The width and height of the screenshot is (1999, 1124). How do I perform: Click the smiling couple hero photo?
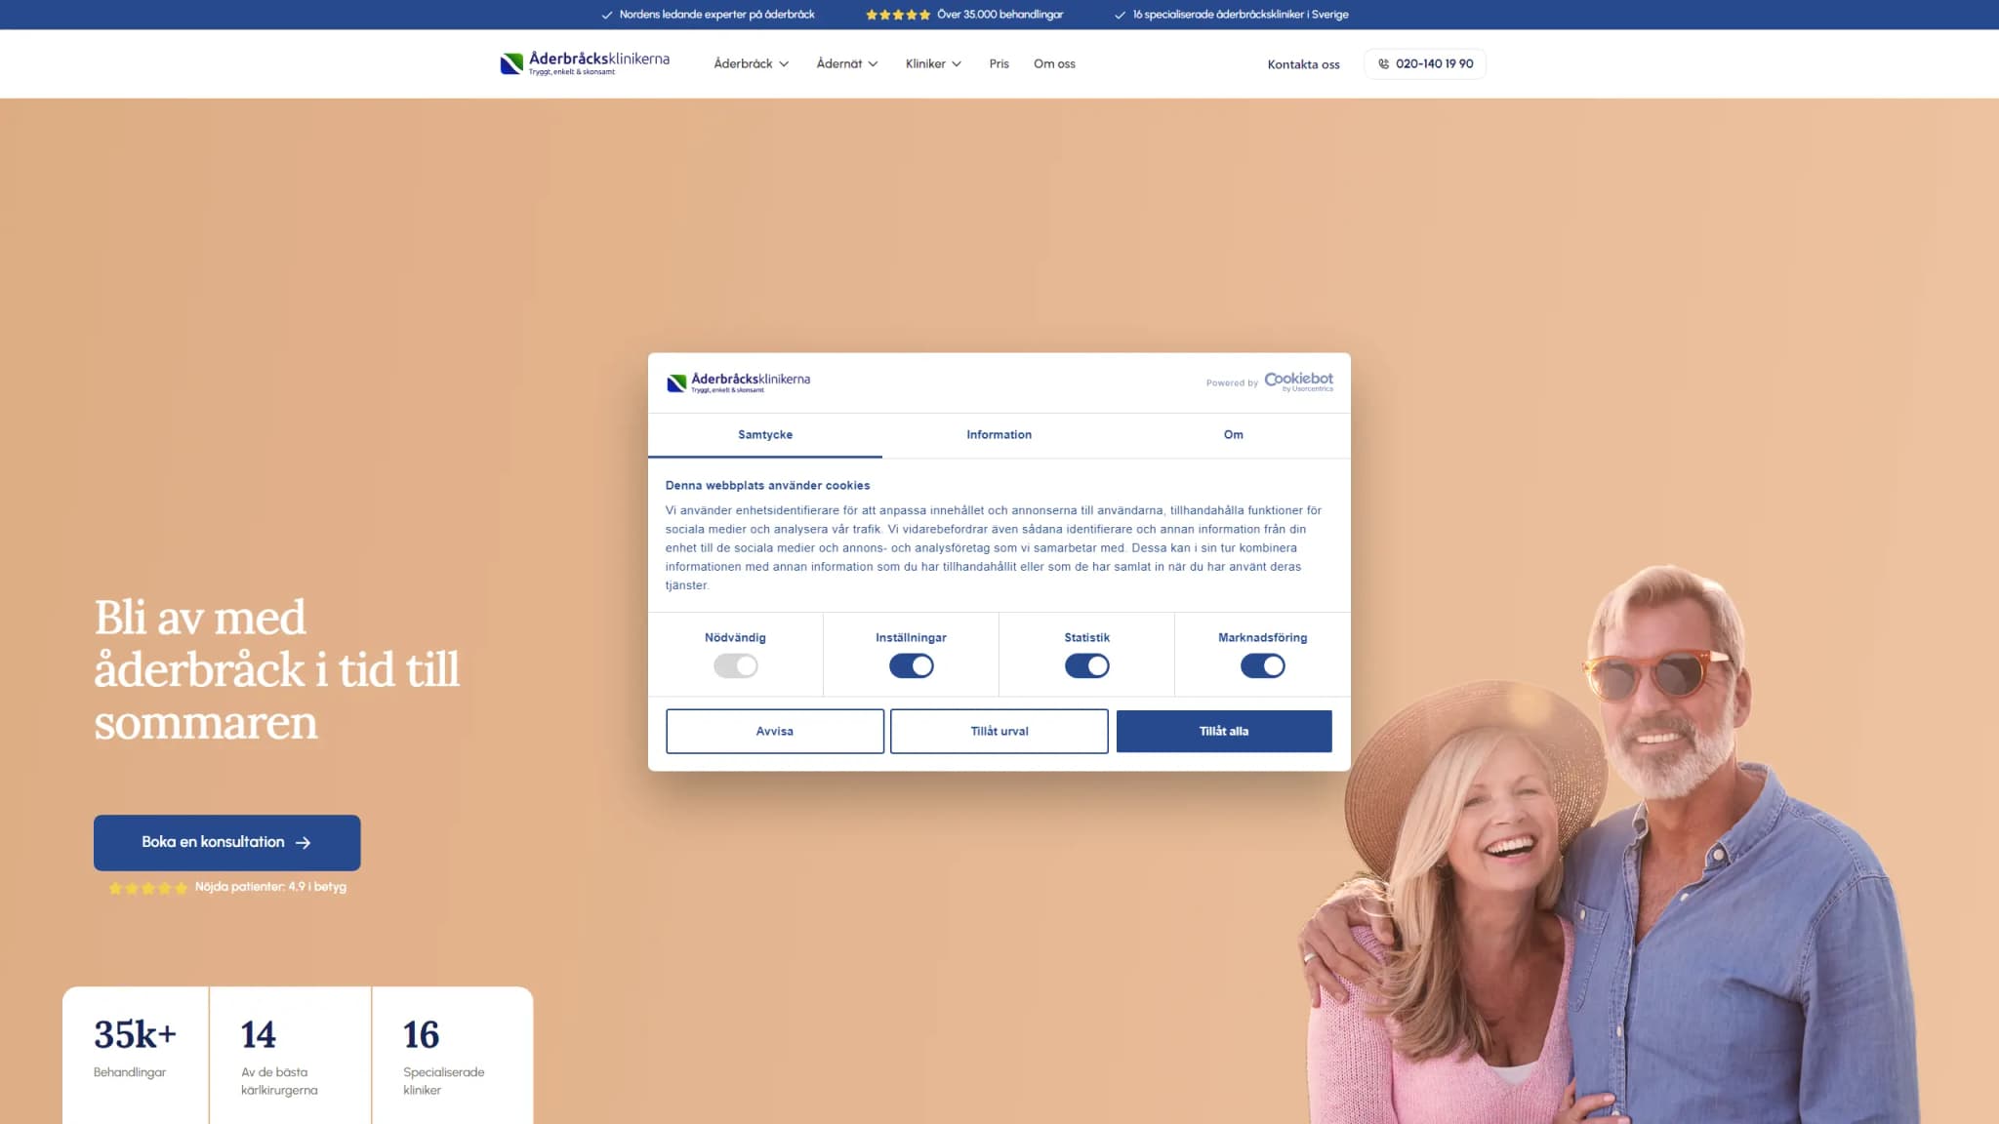[x=1611, y=845]
